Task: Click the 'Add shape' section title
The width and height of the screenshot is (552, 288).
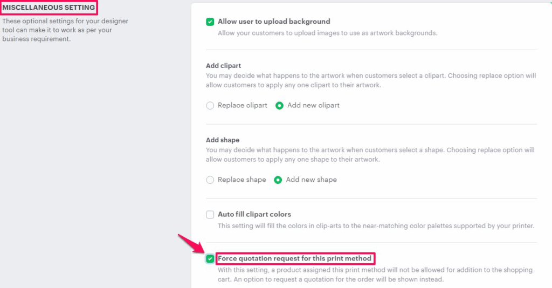Action: click(x=222, y=140)
